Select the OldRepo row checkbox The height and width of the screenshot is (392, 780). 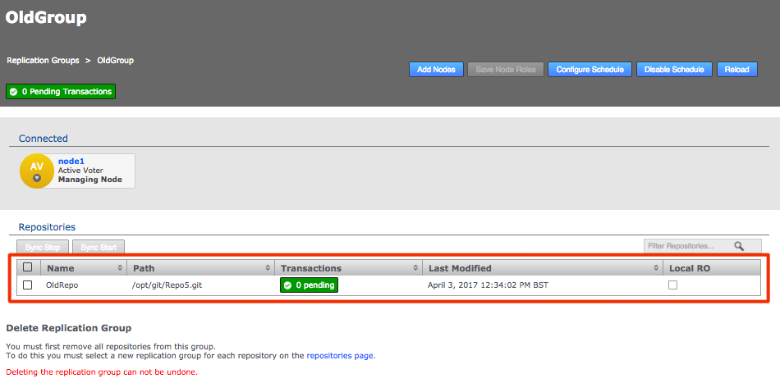(28, 285)
